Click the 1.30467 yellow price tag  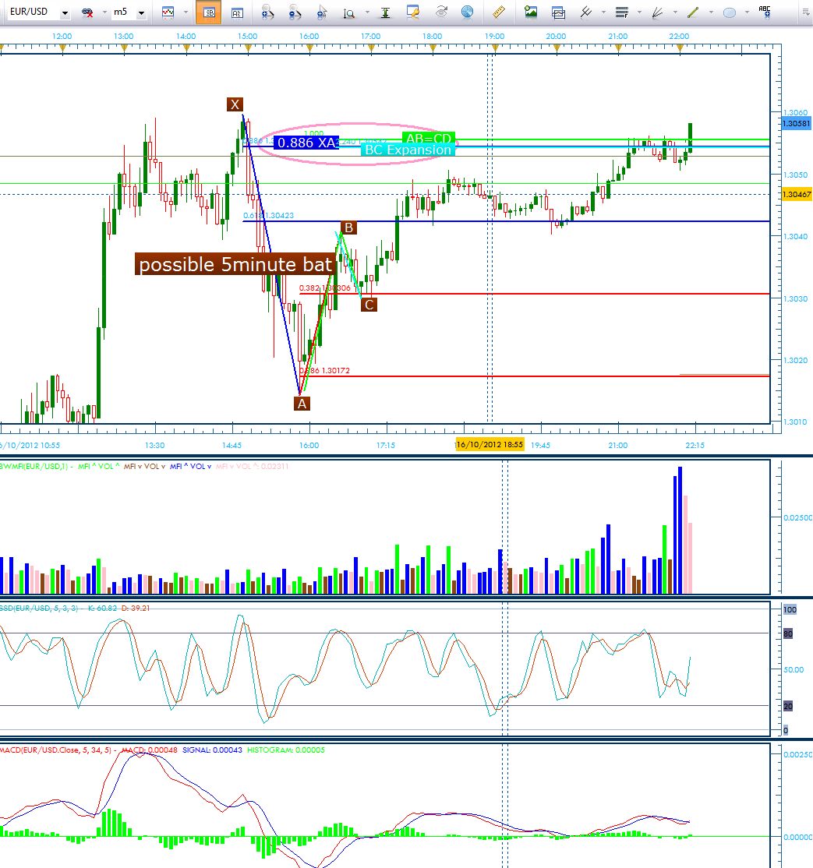(x=797, y=194)
